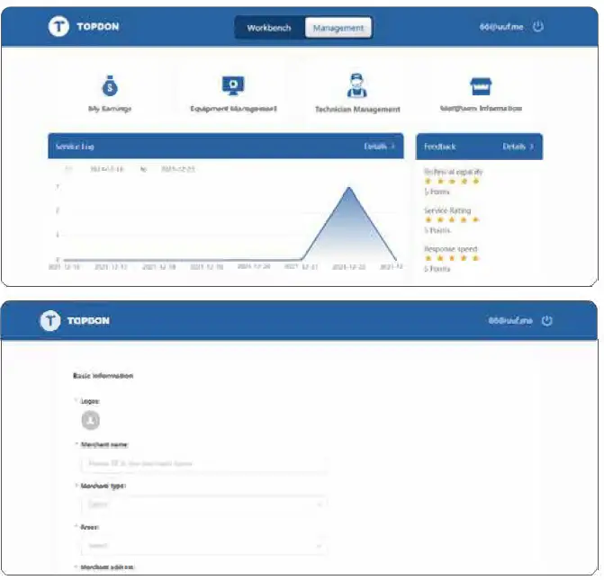
Task: Open Feedback Details link
Action: (518, 147)
